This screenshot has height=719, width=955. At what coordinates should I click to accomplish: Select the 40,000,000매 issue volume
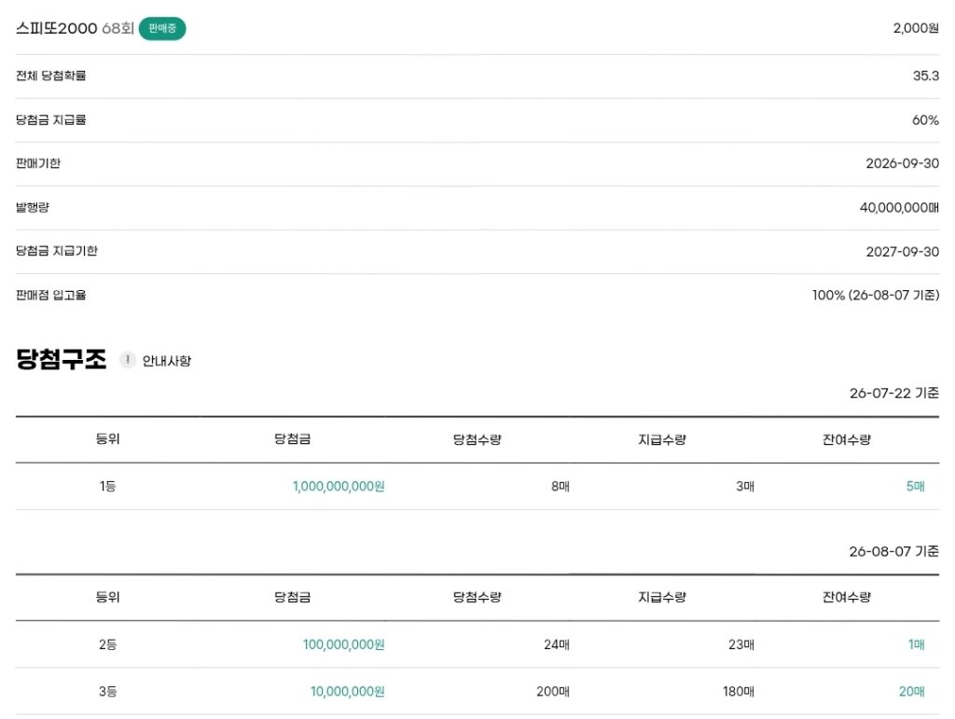pyautogui.click(x=899, y=208)
